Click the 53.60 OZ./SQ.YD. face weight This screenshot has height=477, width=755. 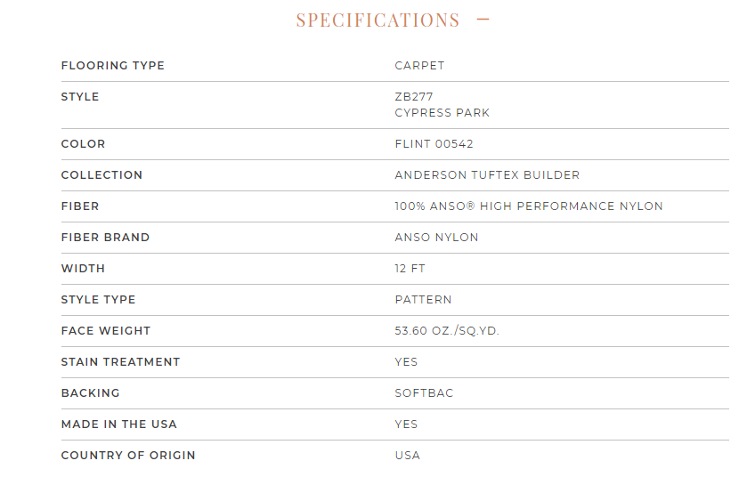[447, 331]
